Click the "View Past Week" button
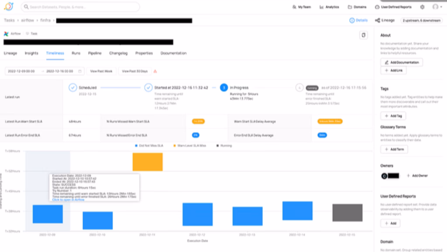Screen dimensions: 447x252 click(x=101, y=71)
